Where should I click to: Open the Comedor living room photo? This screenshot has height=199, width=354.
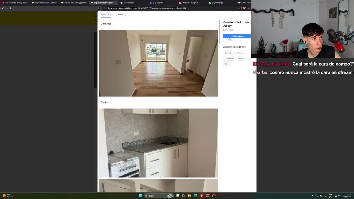click(158, 63)
